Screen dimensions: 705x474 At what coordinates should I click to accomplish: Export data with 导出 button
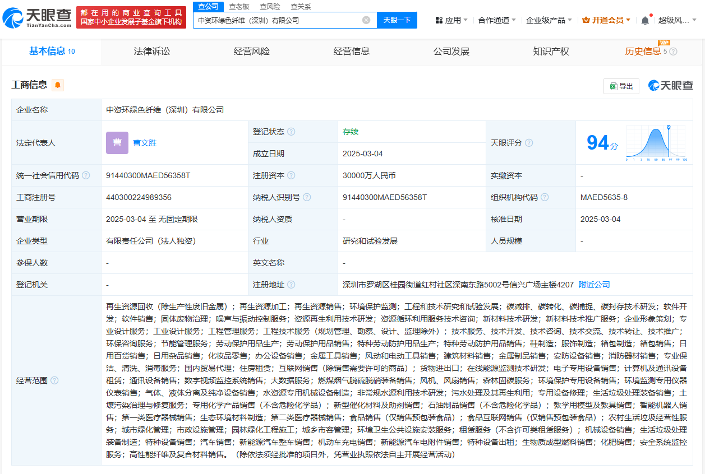621,86
